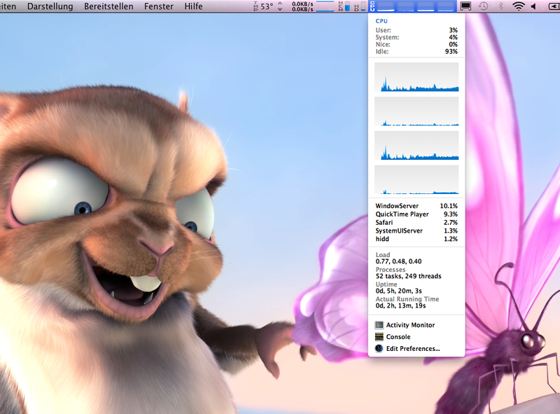Open the Time Machine menu bar icon

(483, 6)
